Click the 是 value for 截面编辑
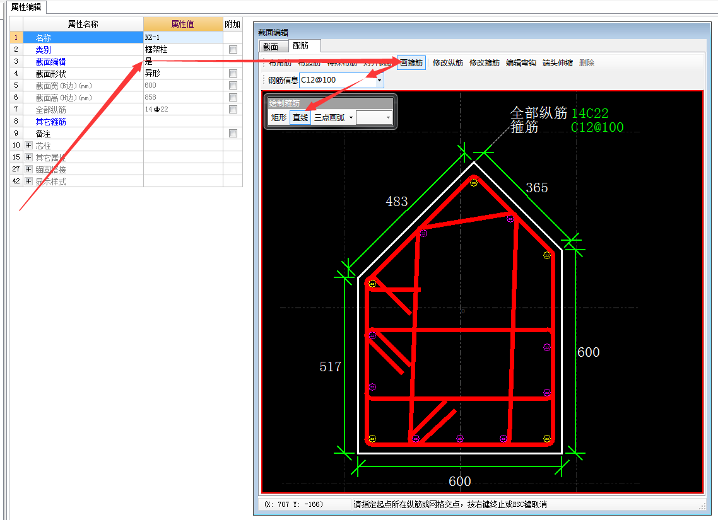 [x=183, y=61]
